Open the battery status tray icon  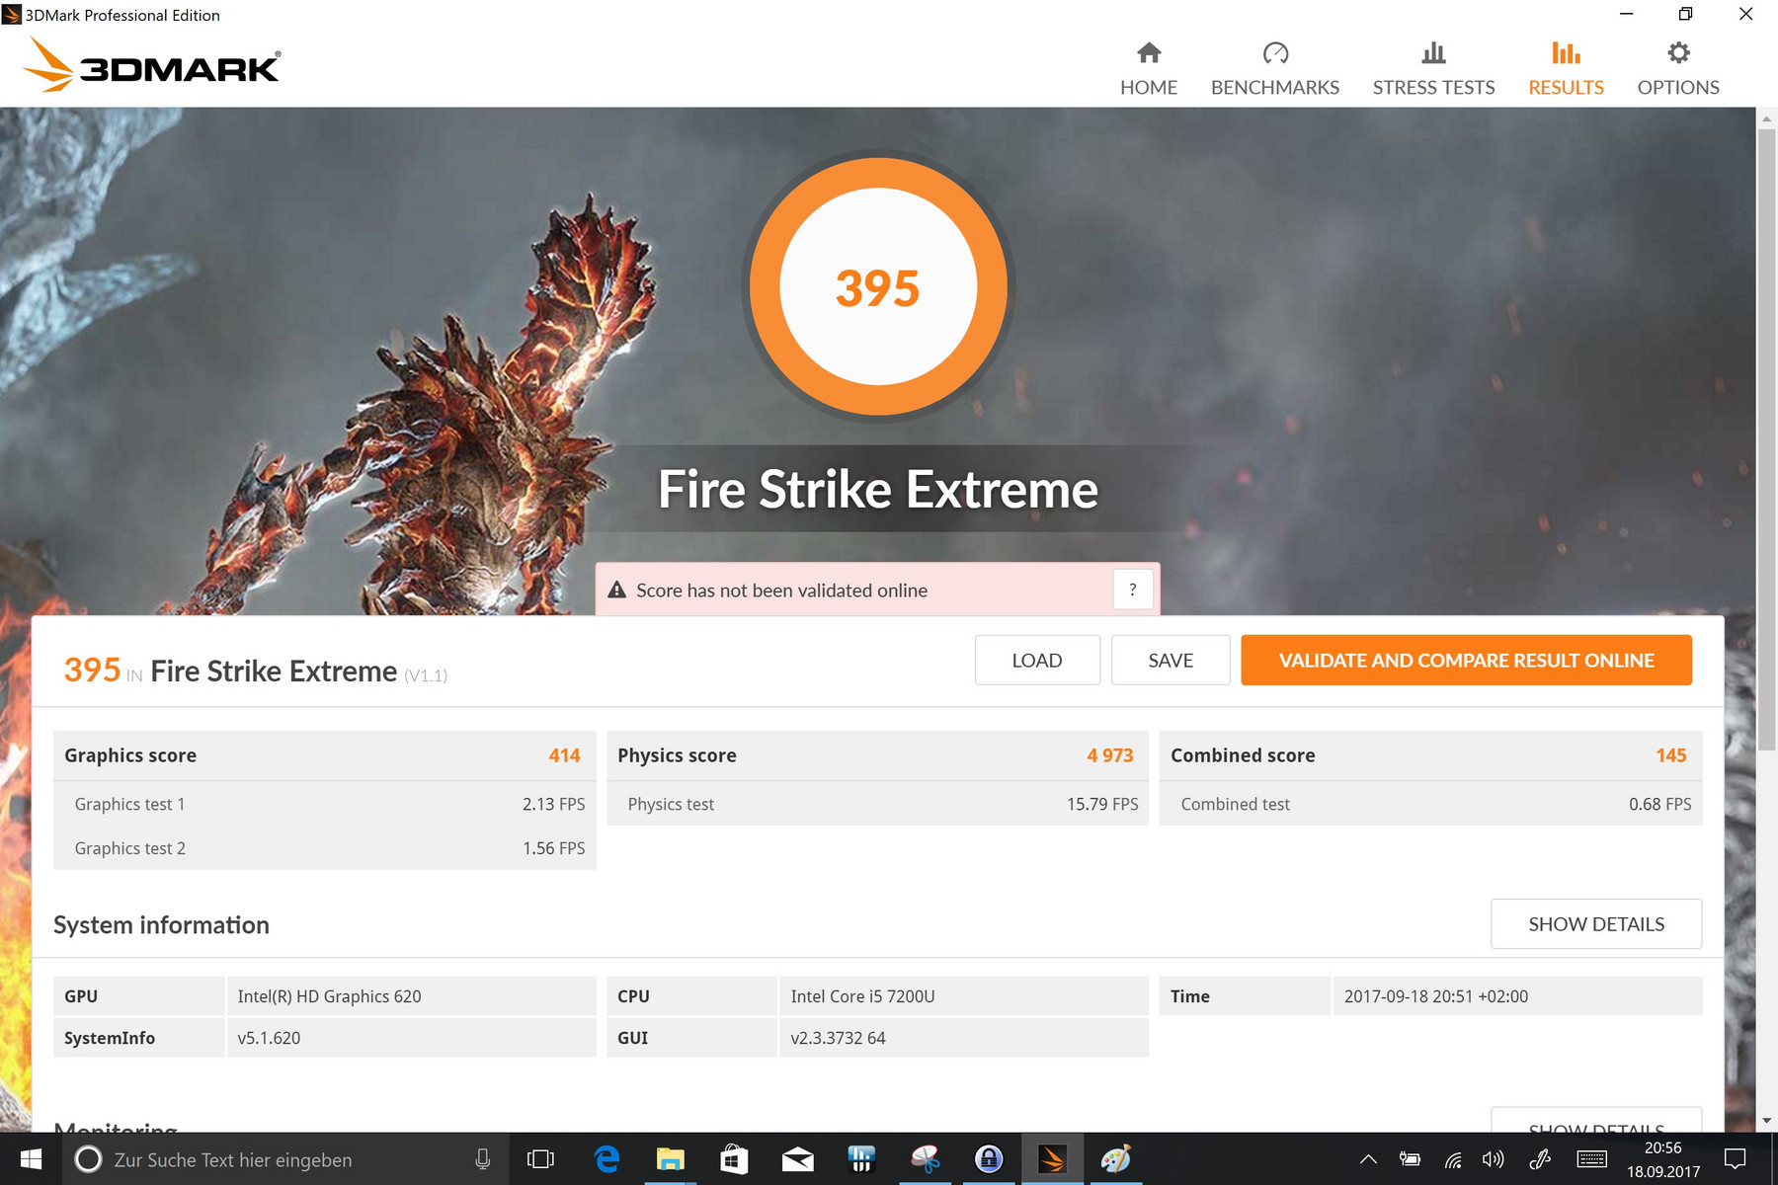pyautogui.click(x=1410, y=1159)
